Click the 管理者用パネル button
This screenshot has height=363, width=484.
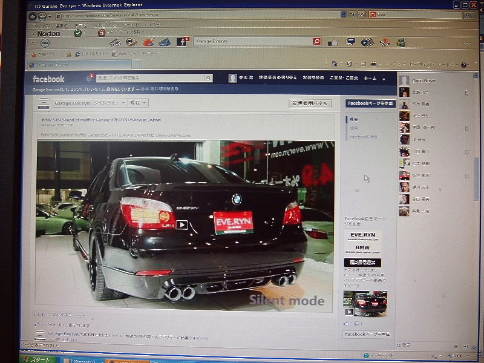point(310,103)
